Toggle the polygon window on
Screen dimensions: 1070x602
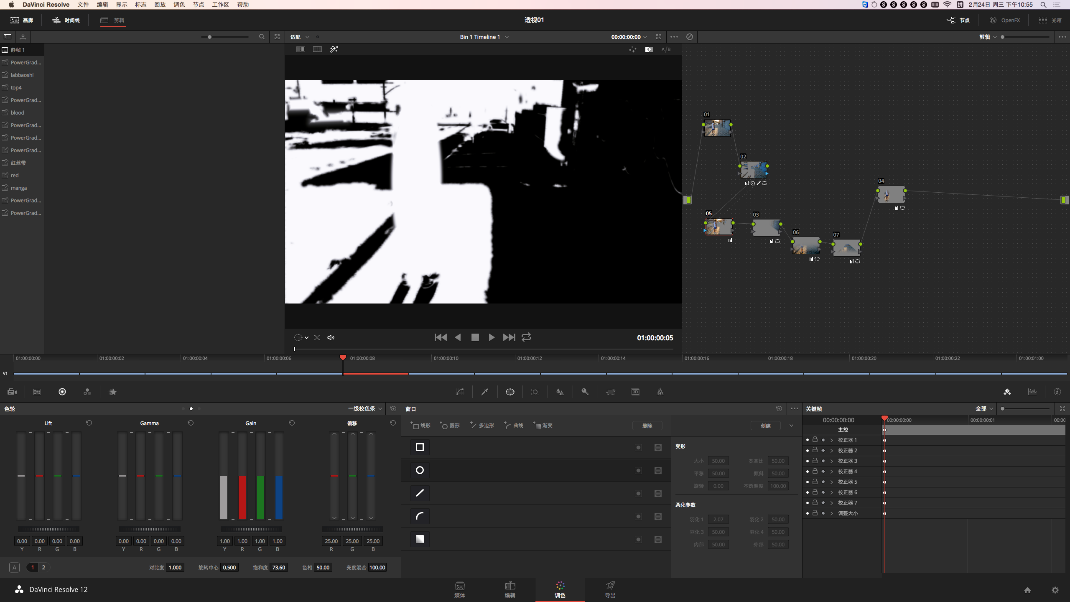[x=420, y=493]
